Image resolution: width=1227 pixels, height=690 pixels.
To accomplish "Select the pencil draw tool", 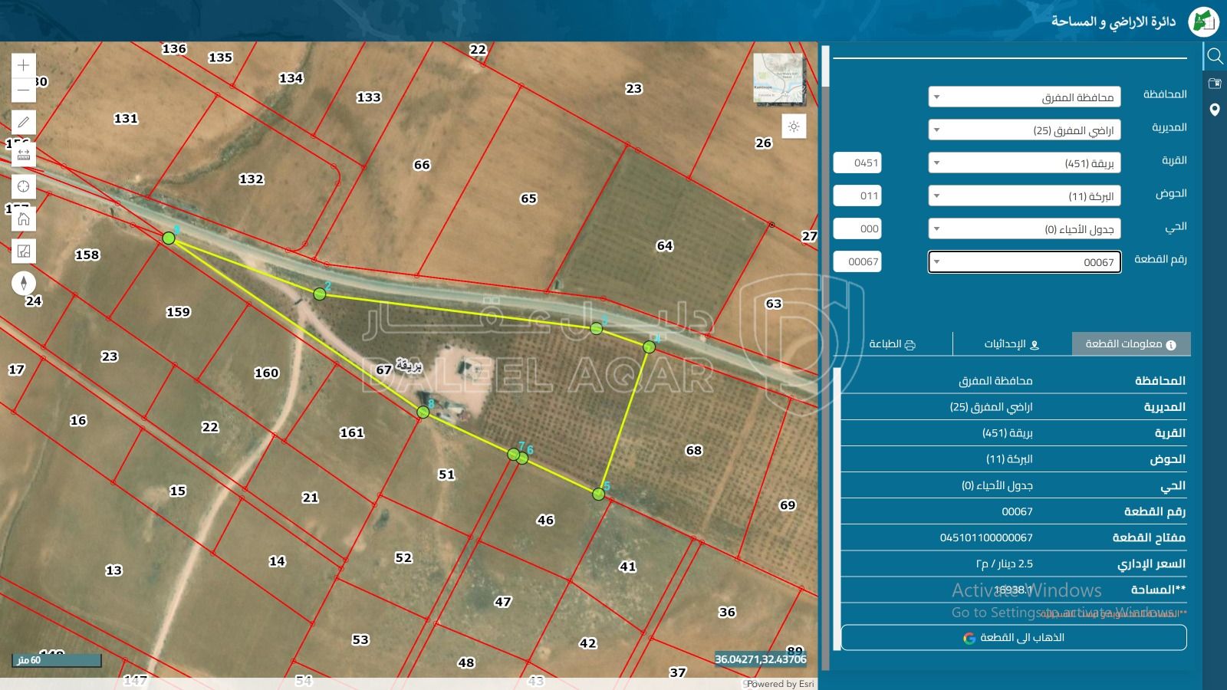I will point(24,122).
